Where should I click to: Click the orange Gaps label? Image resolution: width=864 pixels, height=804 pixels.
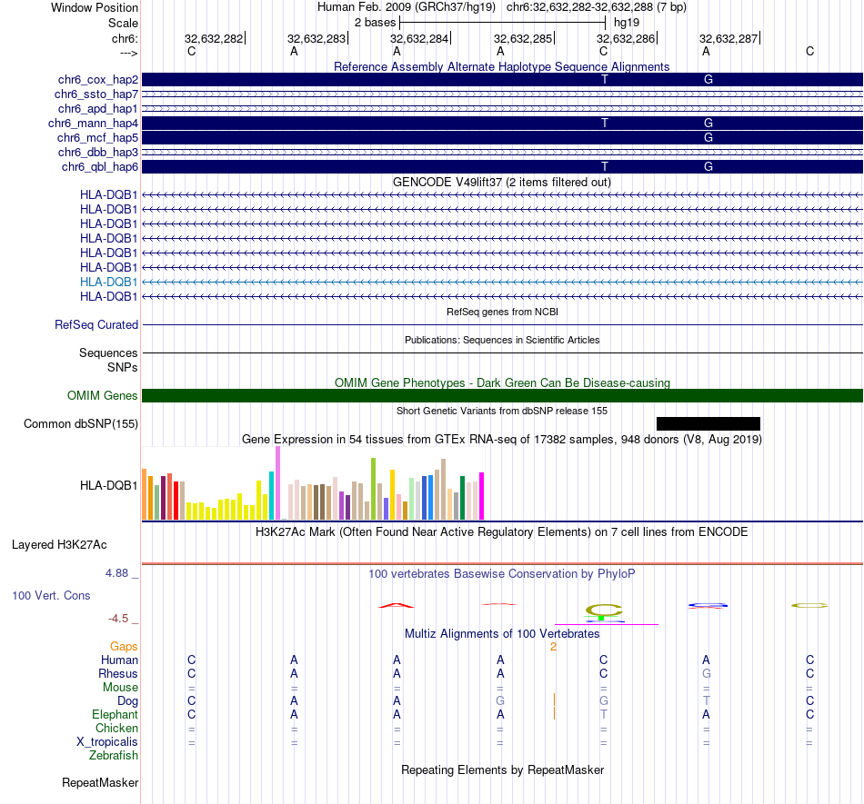click(x=124, y=646)
